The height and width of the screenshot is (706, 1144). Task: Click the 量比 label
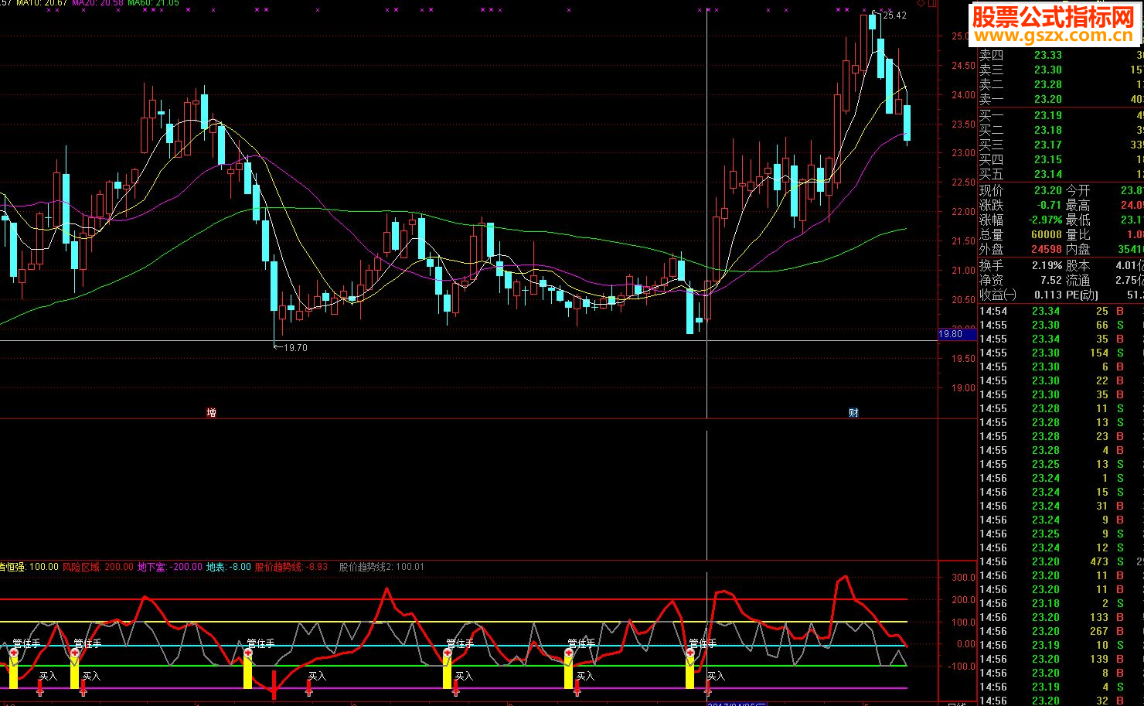coord(1078,234)
